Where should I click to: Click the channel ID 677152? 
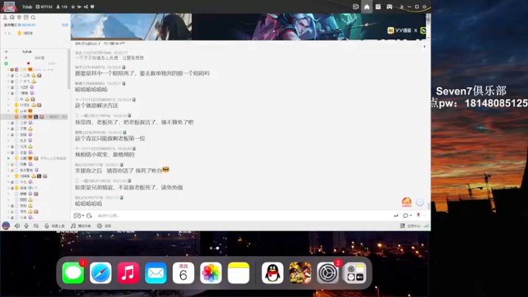point(44,7)
